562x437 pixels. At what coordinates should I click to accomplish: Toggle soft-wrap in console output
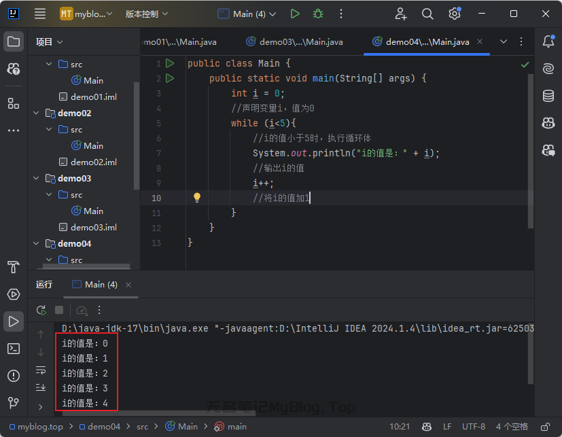coord(41,370)
